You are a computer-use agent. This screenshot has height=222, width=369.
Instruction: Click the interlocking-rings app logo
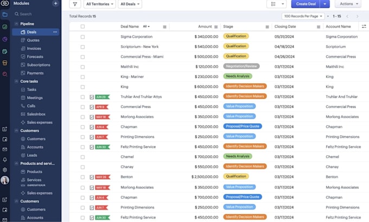(x=5, y=3)
